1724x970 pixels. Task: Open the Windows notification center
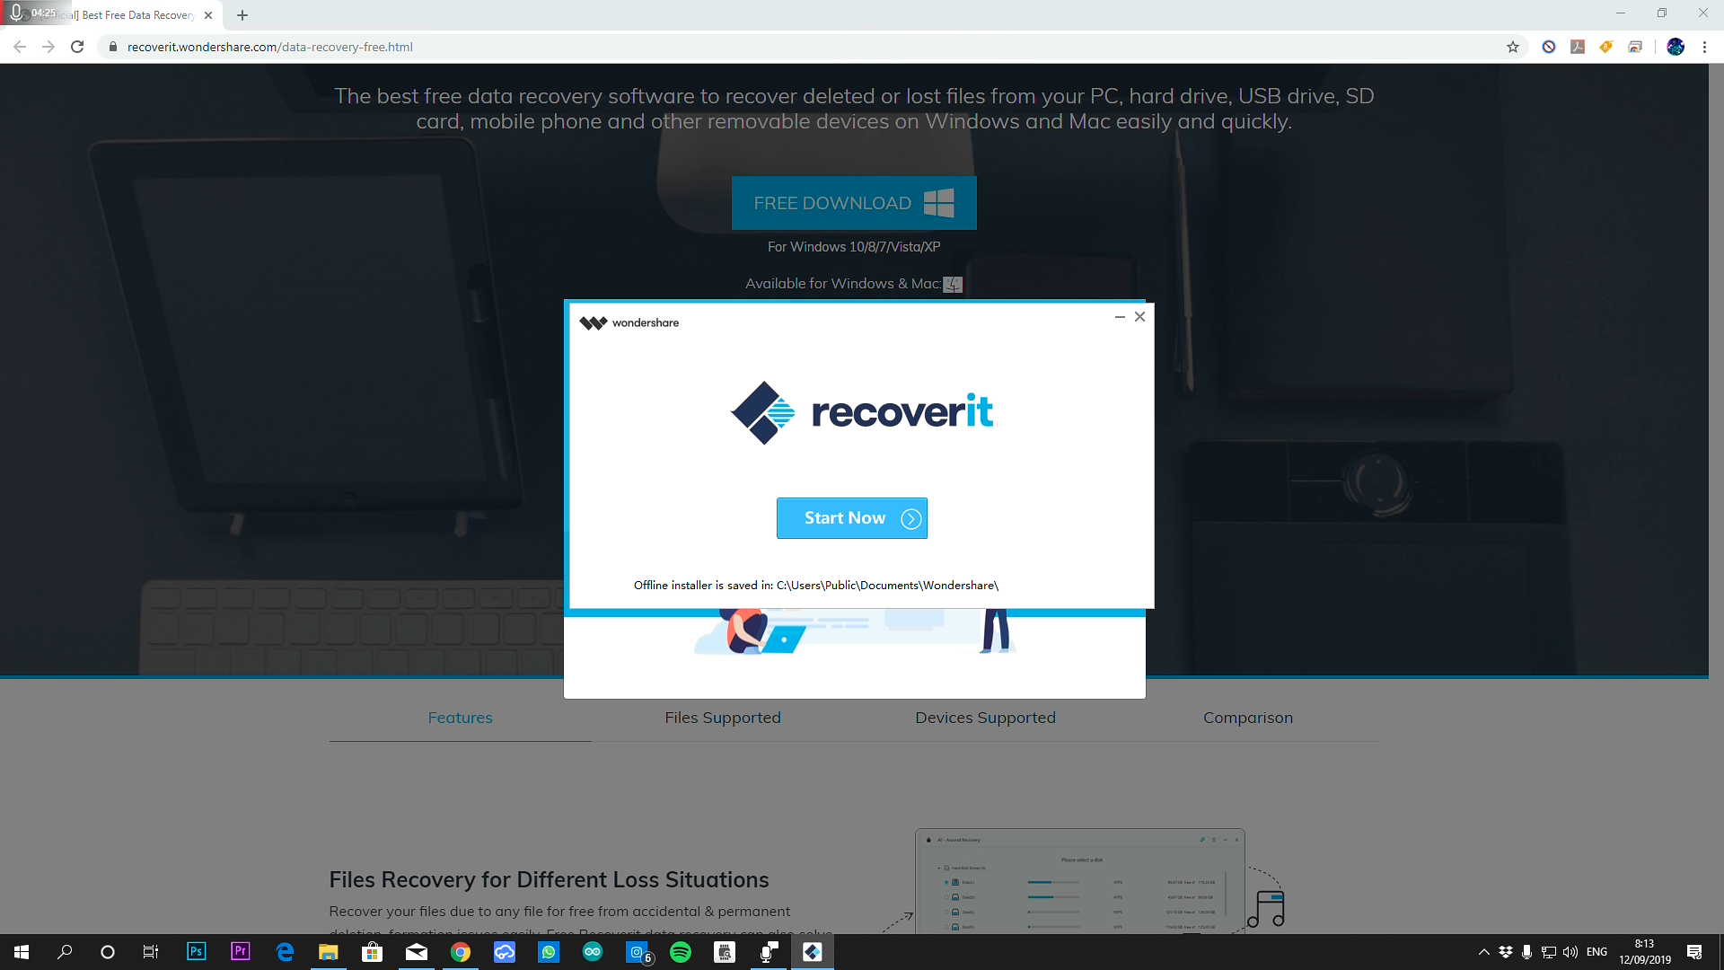pos(1694,952)
